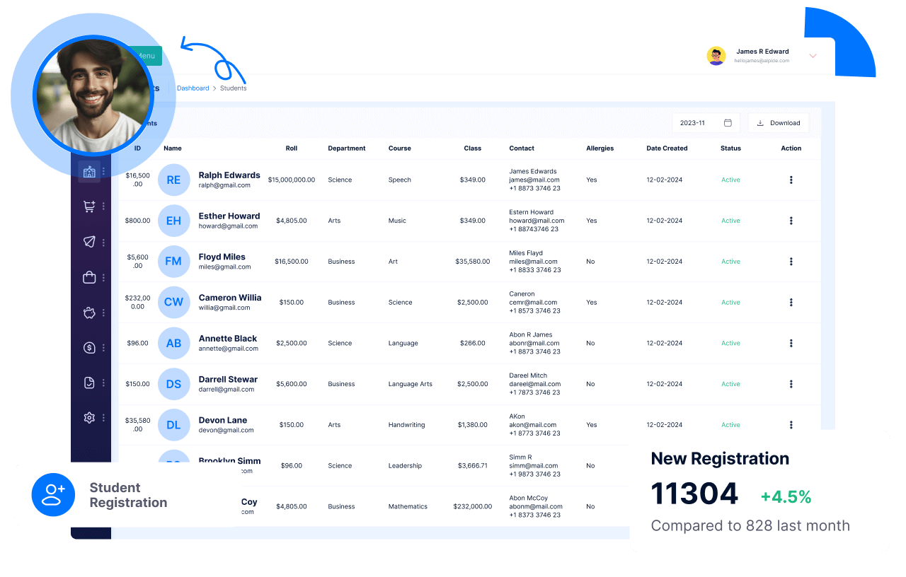906x577 pixels.
Task: Click contact email james@mail.com
Action: (534, 180)
